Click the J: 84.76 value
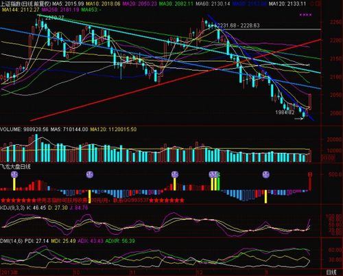The width and height of the screenshot is (343, 276). click(x=79, y=208)
